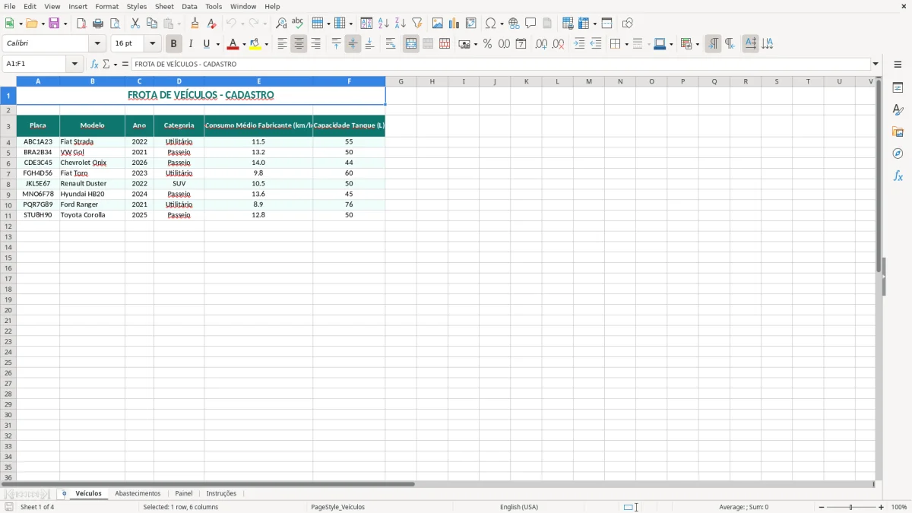Image resolution: width=912 pixels, height=513 pixels.
Task: Click the Format as Percent icon
Action: coord(488,44)
